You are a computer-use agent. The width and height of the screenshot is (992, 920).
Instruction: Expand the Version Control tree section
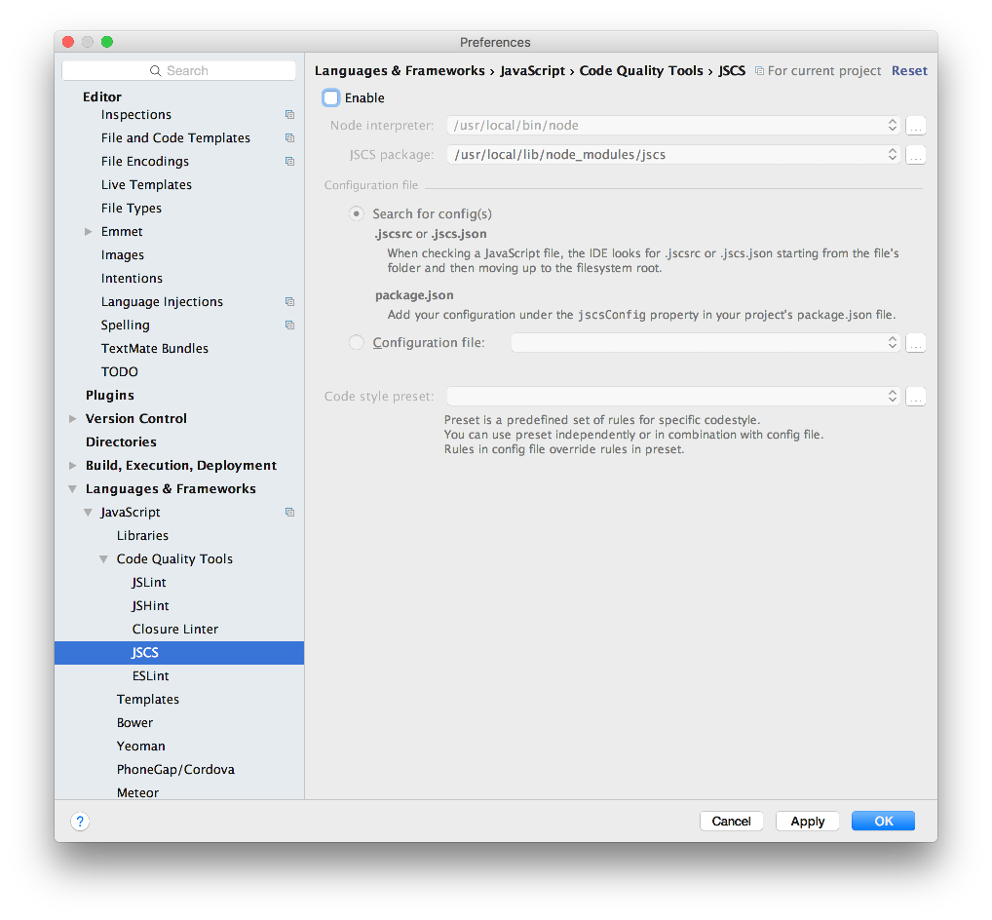(73, 419)
